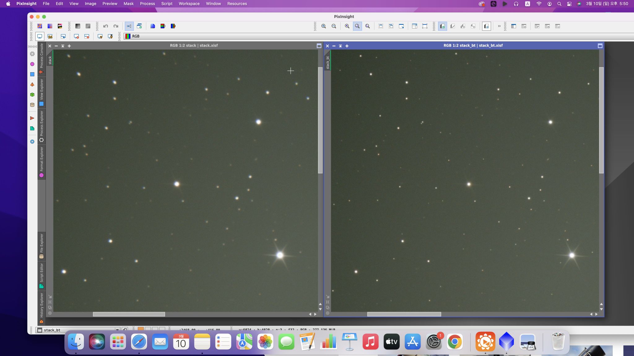634x356 pixels.
Task: Click the Undo arrow in toolbar
Action: click(106, 26)
